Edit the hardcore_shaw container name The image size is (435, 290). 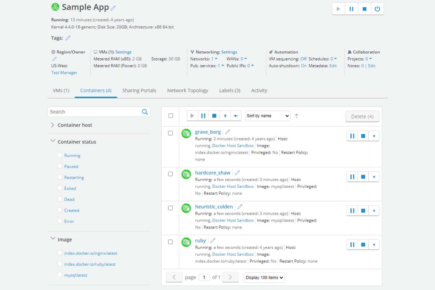click(237, 172)
